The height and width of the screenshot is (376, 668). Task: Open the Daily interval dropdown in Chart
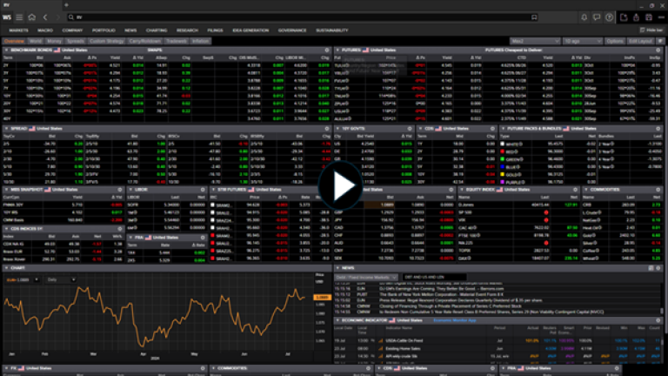(x=63, y=279)
